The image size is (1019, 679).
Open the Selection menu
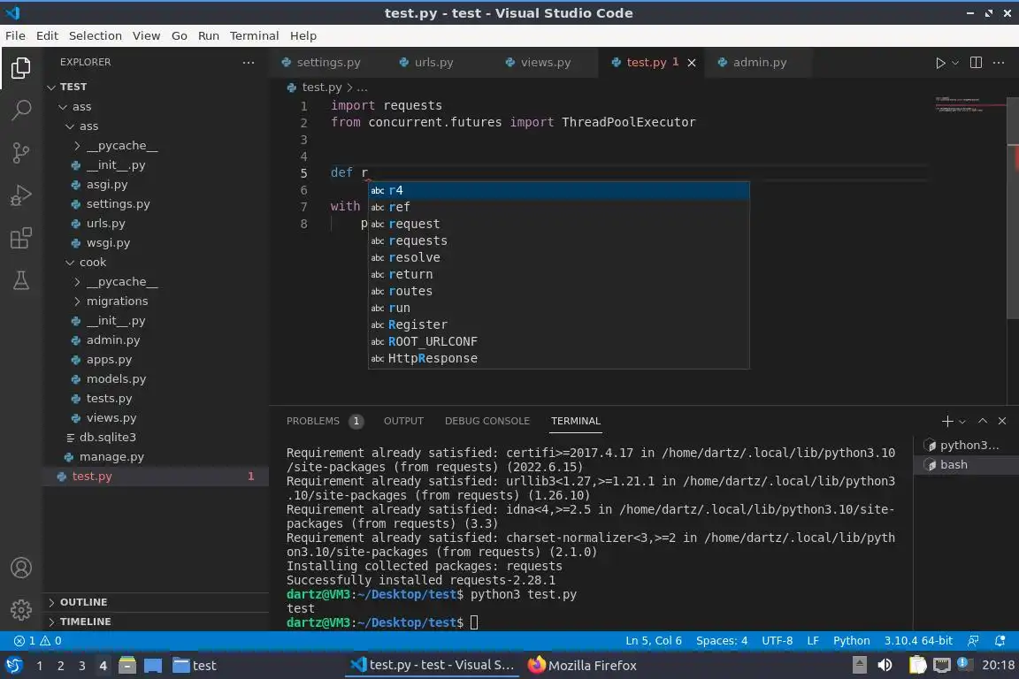pyautogui.click(x=95, y=35)
